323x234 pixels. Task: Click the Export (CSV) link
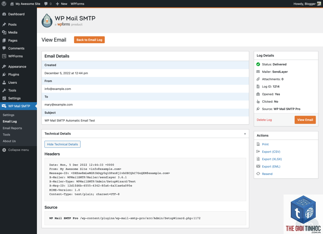point(271,152)
